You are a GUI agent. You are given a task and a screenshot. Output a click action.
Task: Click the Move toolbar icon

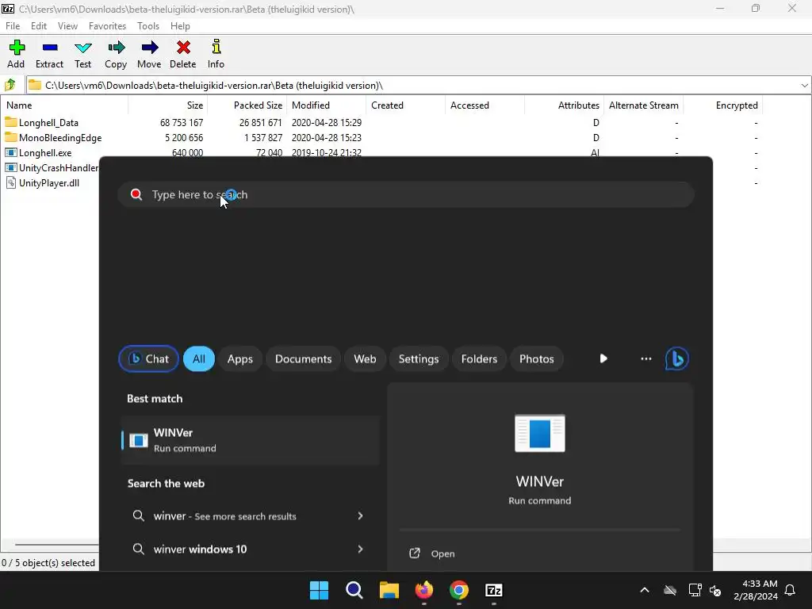(x=149, y=48)
